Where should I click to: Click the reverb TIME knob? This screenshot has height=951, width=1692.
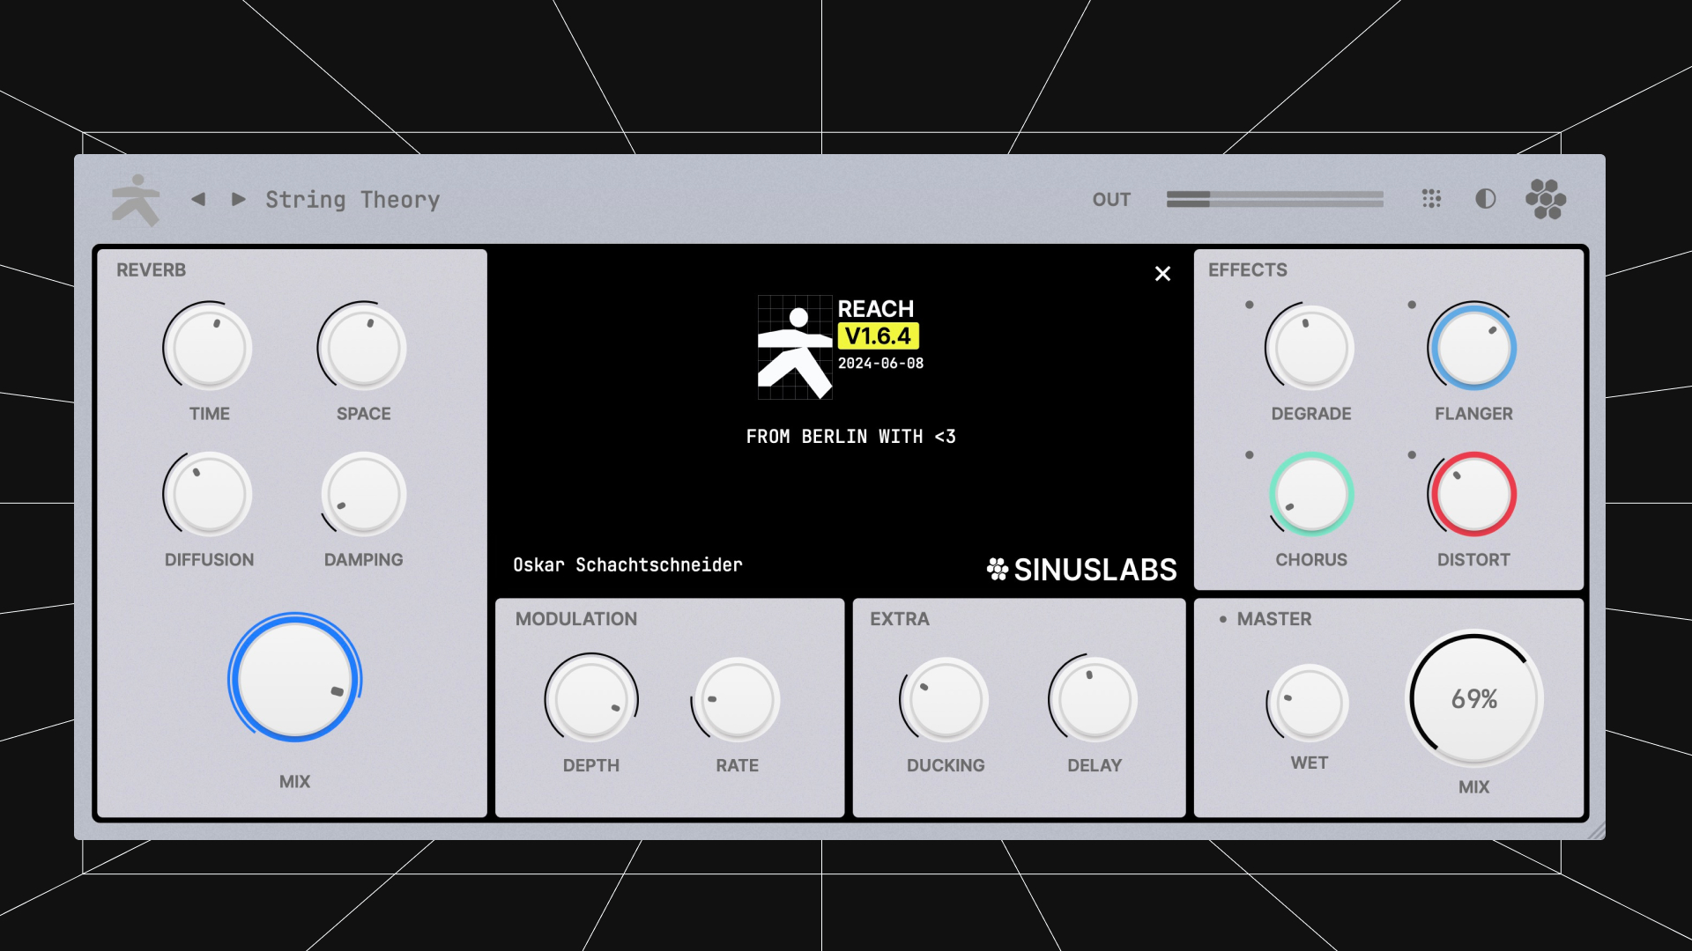(x=209, y=348)
